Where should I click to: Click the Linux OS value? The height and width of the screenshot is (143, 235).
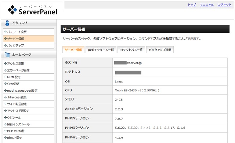119,81
